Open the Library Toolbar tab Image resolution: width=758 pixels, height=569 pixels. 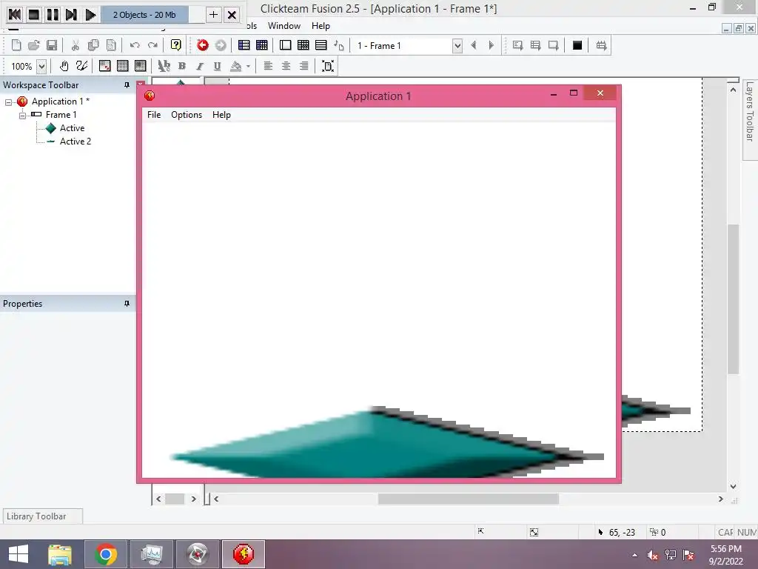coord(42,516)
